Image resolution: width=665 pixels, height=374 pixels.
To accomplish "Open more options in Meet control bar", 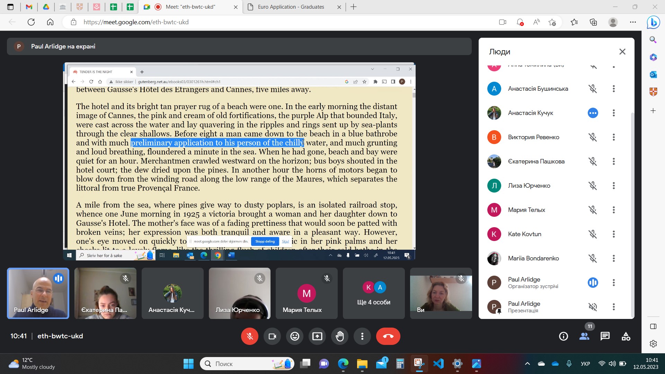I will tap(362, 336).
